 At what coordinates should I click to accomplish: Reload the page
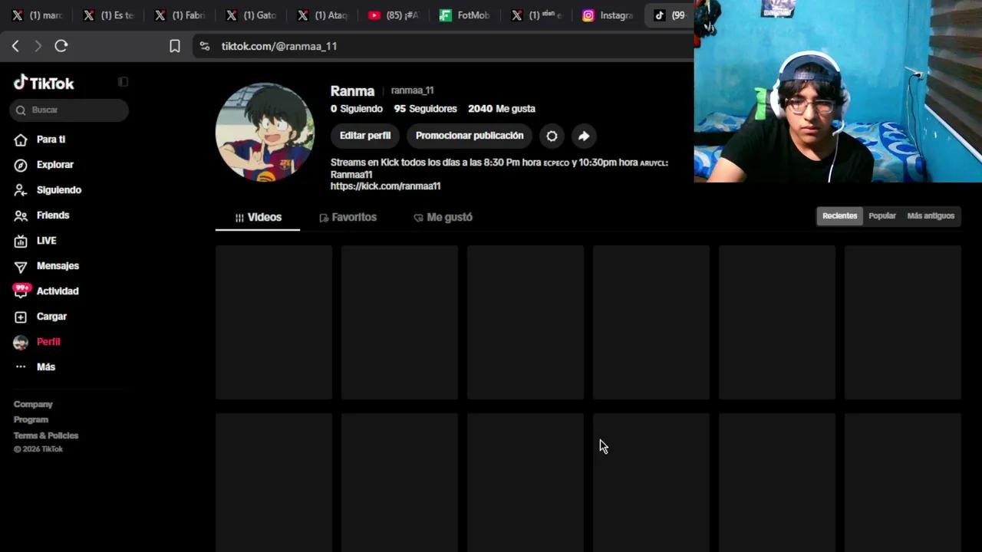pyautogui.click(x=61, y=46)
